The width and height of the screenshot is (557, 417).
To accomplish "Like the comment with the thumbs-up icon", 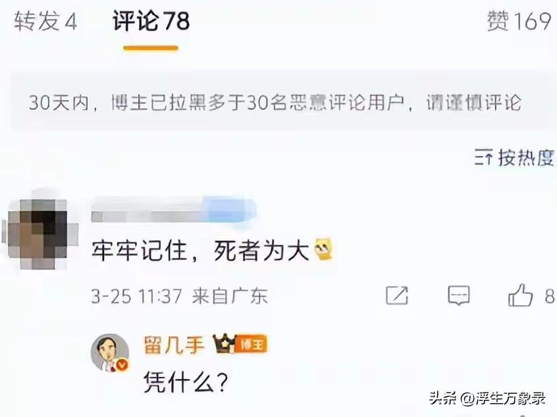I will [x=520, y=295].
